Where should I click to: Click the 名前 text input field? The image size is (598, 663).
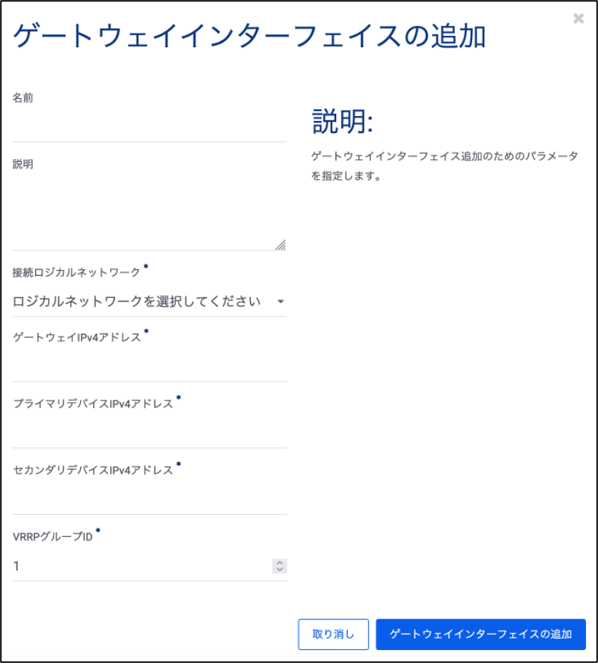149,125
